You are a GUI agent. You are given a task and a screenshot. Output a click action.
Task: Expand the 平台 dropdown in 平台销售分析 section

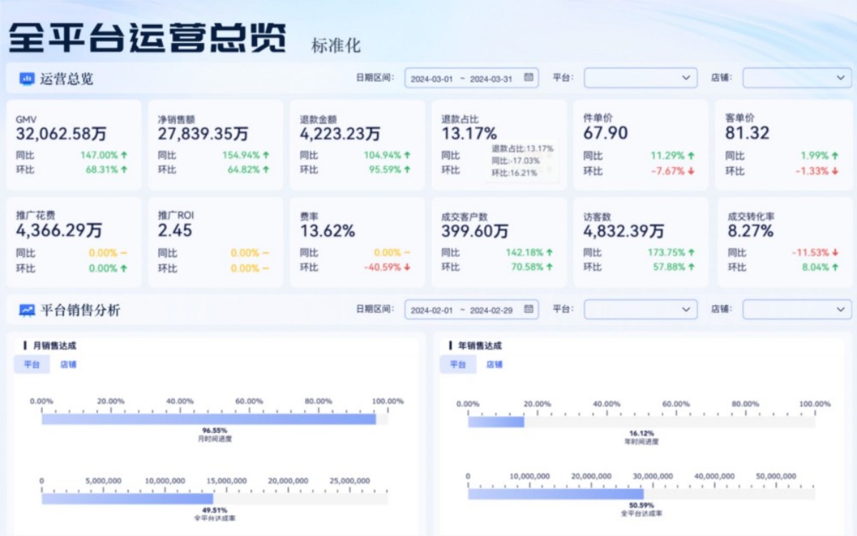[640, 309]
